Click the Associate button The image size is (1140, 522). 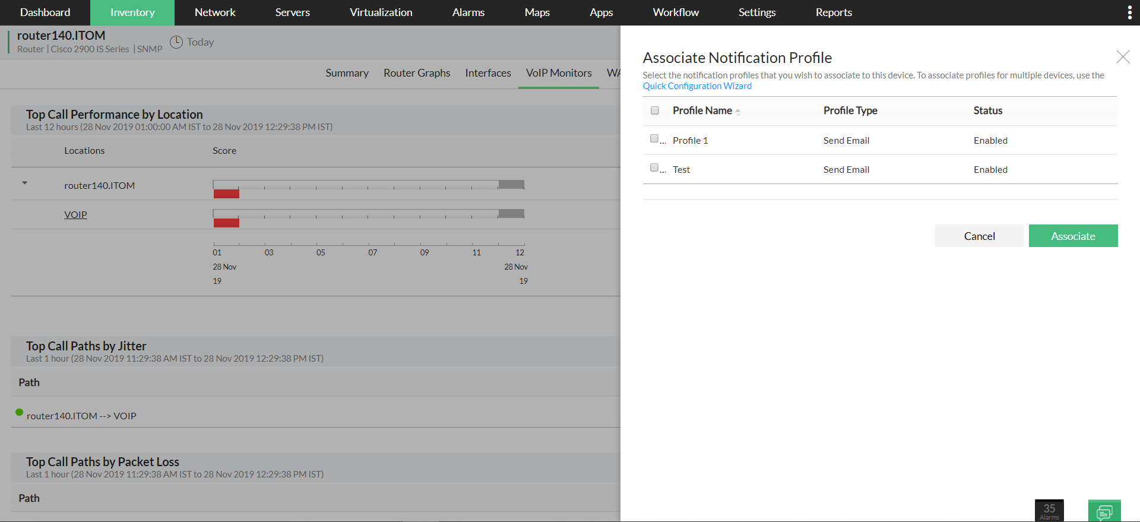pyautogui.click(x=1073, y=236)
